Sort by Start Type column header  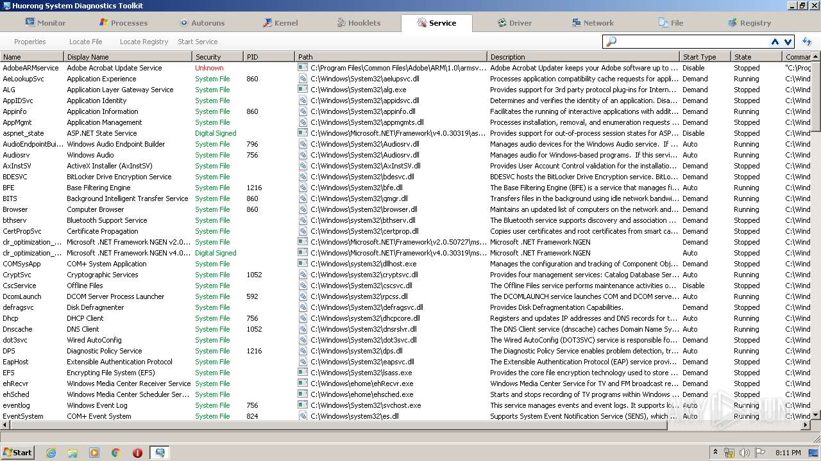tap(706, 57)
